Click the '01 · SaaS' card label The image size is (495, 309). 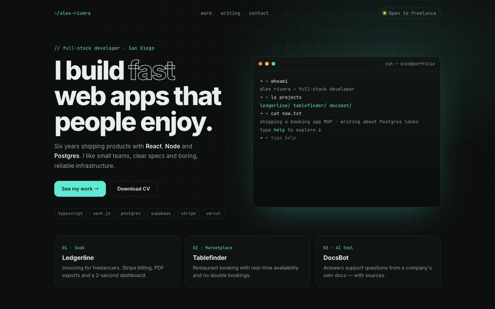click(73, 248)
